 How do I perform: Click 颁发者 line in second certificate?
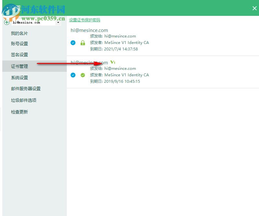click(x=119, y=75)
